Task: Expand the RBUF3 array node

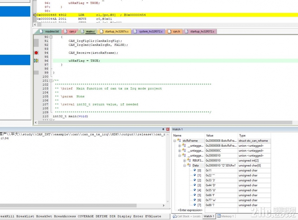Action: 184,160
